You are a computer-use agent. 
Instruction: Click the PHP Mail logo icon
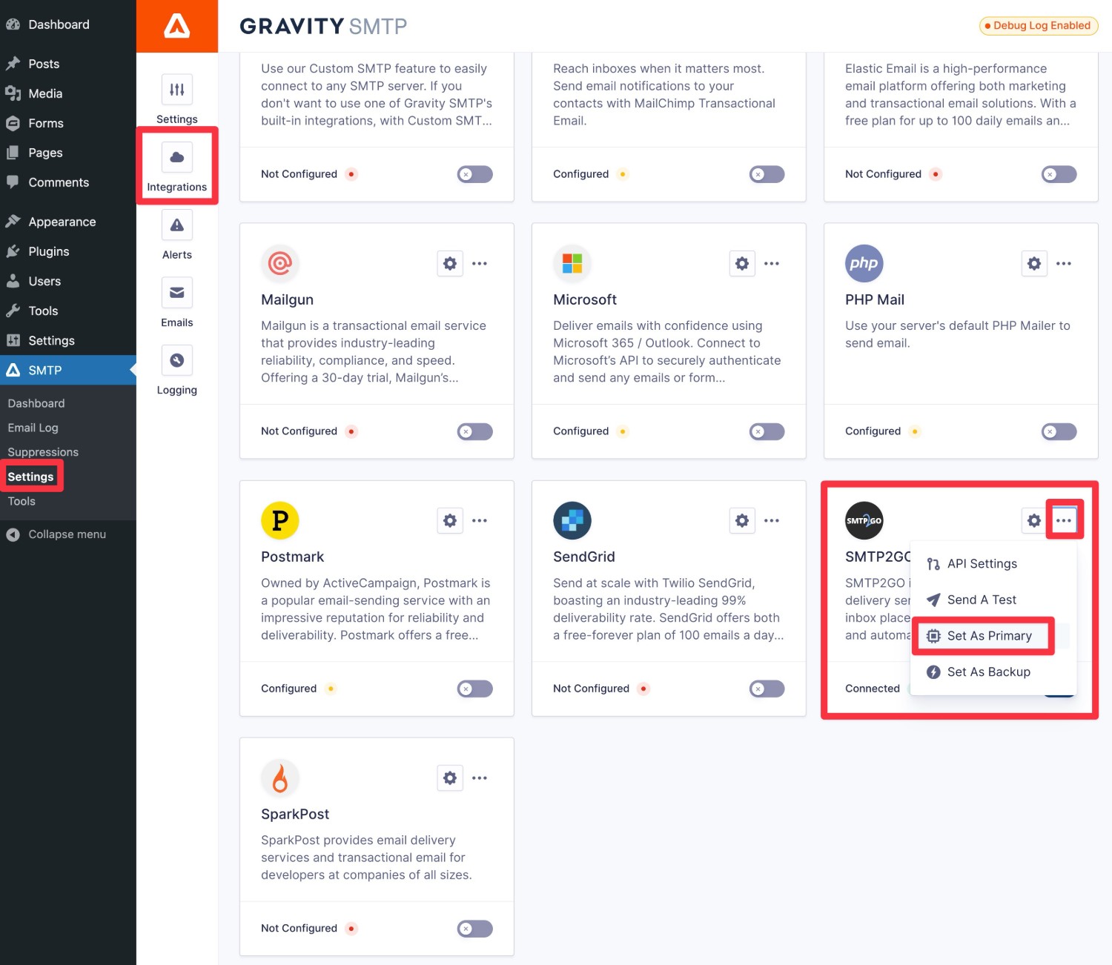coord(864,263)
